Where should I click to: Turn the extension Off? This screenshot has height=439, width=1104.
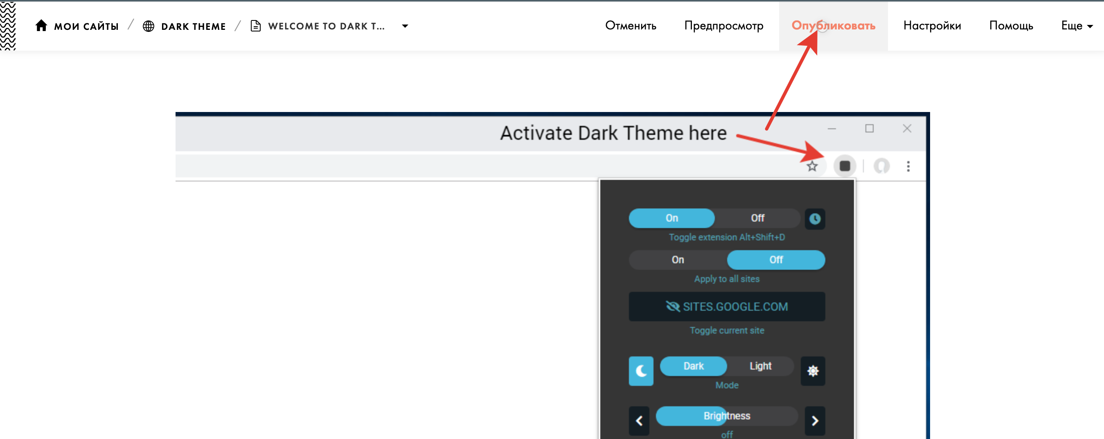pos(757,218)
